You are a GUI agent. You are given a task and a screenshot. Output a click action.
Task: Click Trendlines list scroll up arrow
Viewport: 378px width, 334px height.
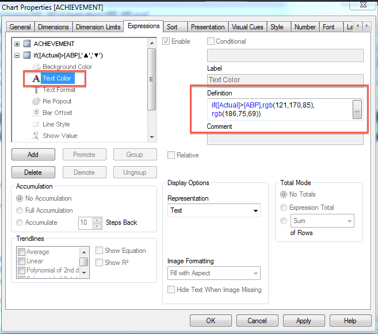click(84, 252)
